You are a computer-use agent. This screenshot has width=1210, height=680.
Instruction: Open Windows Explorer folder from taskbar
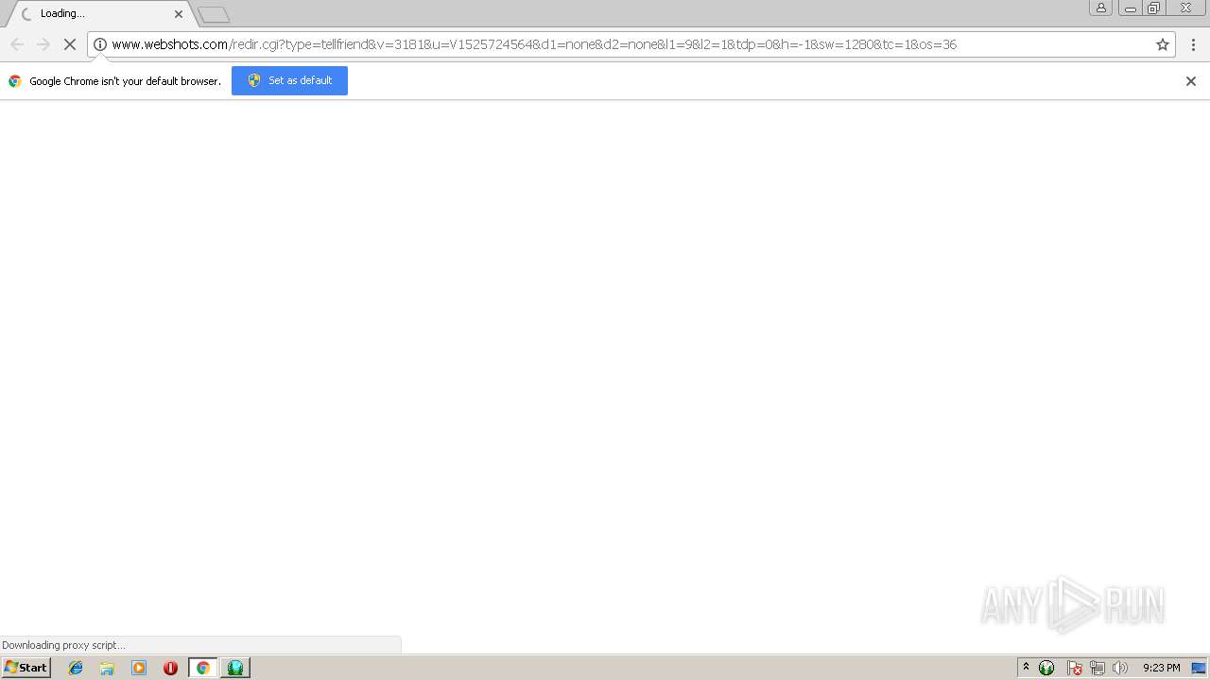click(x=107, y=668)
